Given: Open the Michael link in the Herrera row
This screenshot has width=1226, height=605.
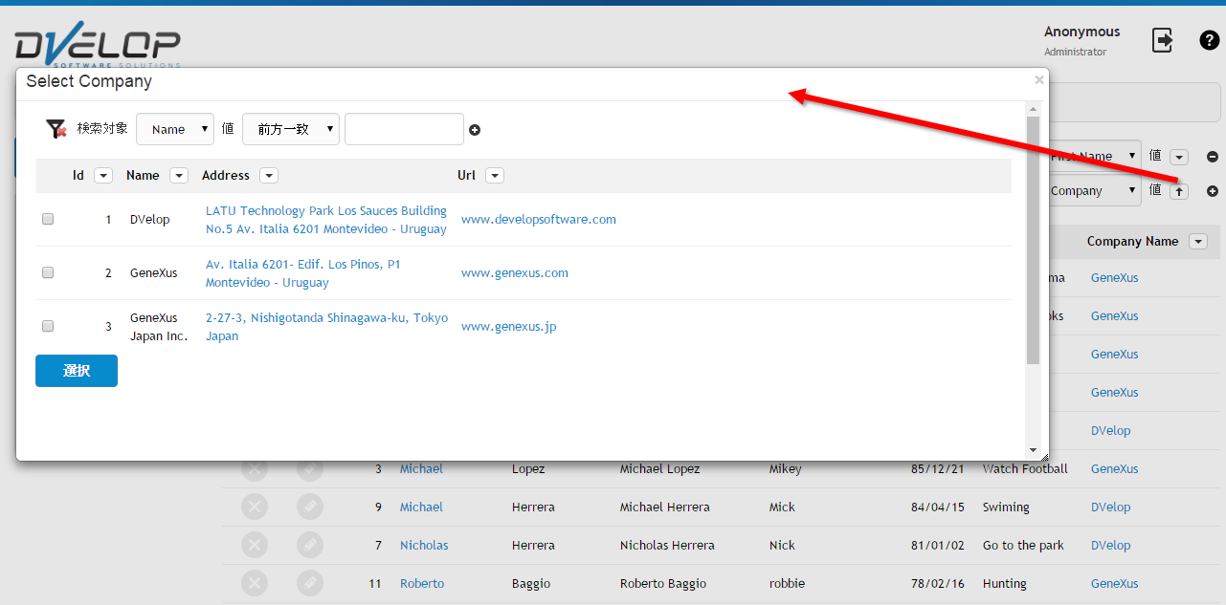Looking at the screenshot, I should (421, 508).
